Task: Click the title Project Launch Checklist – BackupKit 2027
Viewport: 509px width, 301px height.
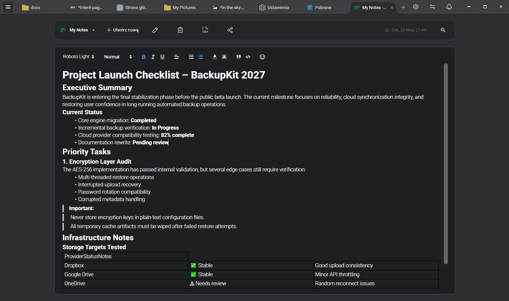Action: tap(164, 75)
